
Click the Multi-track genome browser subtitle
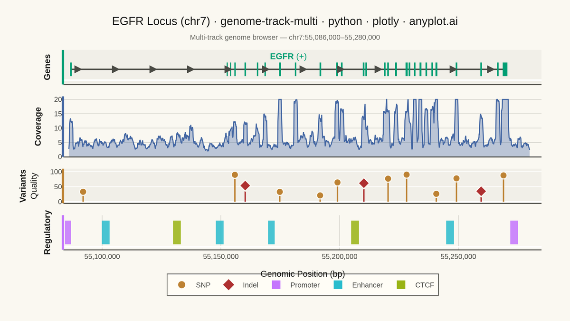point(285,37)
